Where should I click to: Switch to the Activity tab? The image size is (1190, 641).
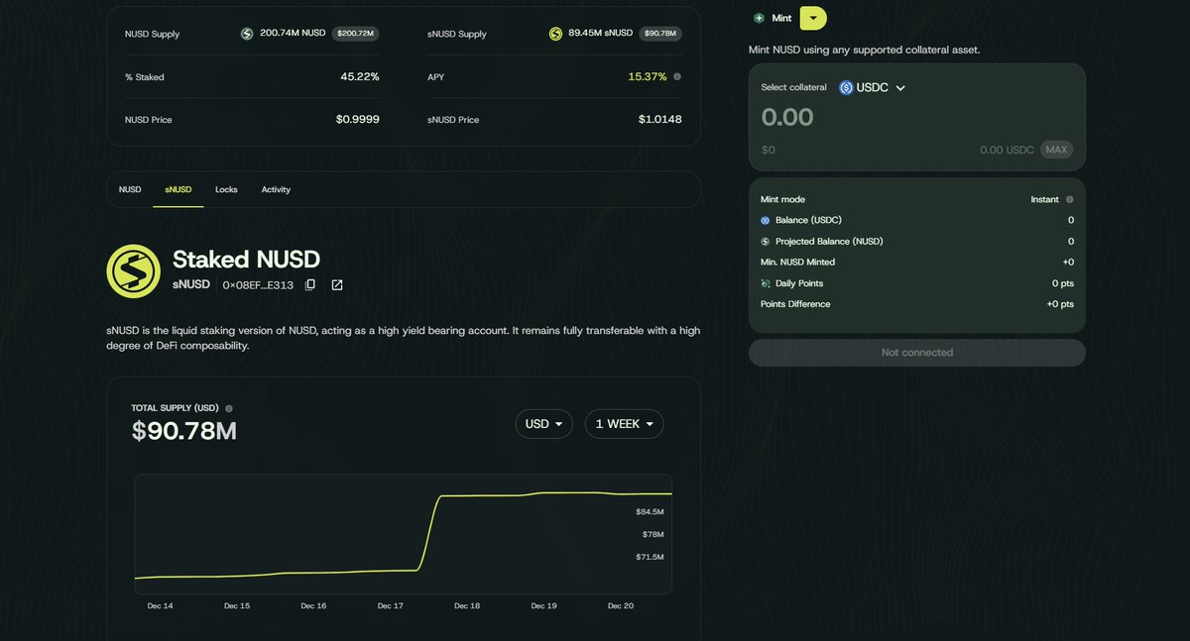[x=276, y=188]
